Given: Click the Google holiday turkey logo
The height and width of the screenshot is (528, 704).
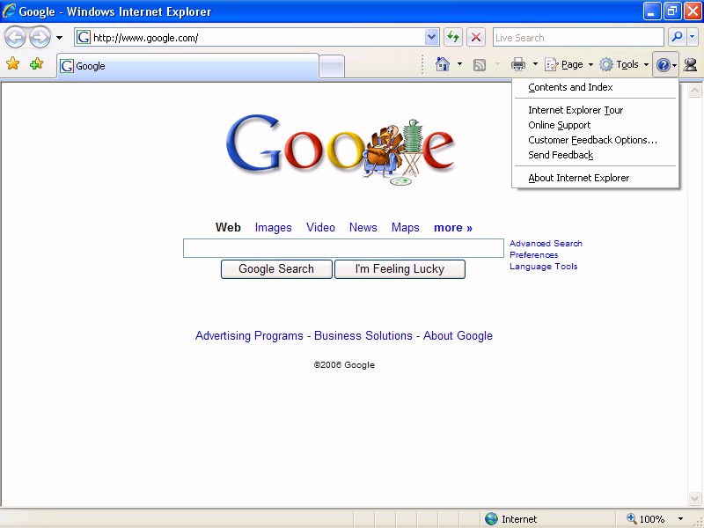Looking at the screenshot, I should click(x=341, y=150).
